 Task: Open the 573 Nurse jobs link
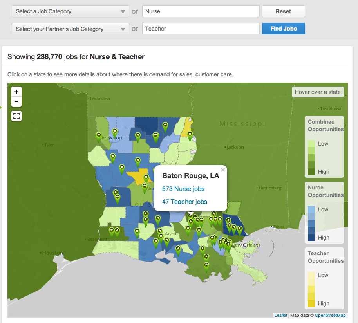point(183,189)
